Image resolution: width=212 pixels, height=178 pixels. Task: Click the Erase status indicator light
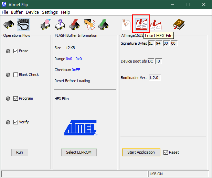pos(8,51)
